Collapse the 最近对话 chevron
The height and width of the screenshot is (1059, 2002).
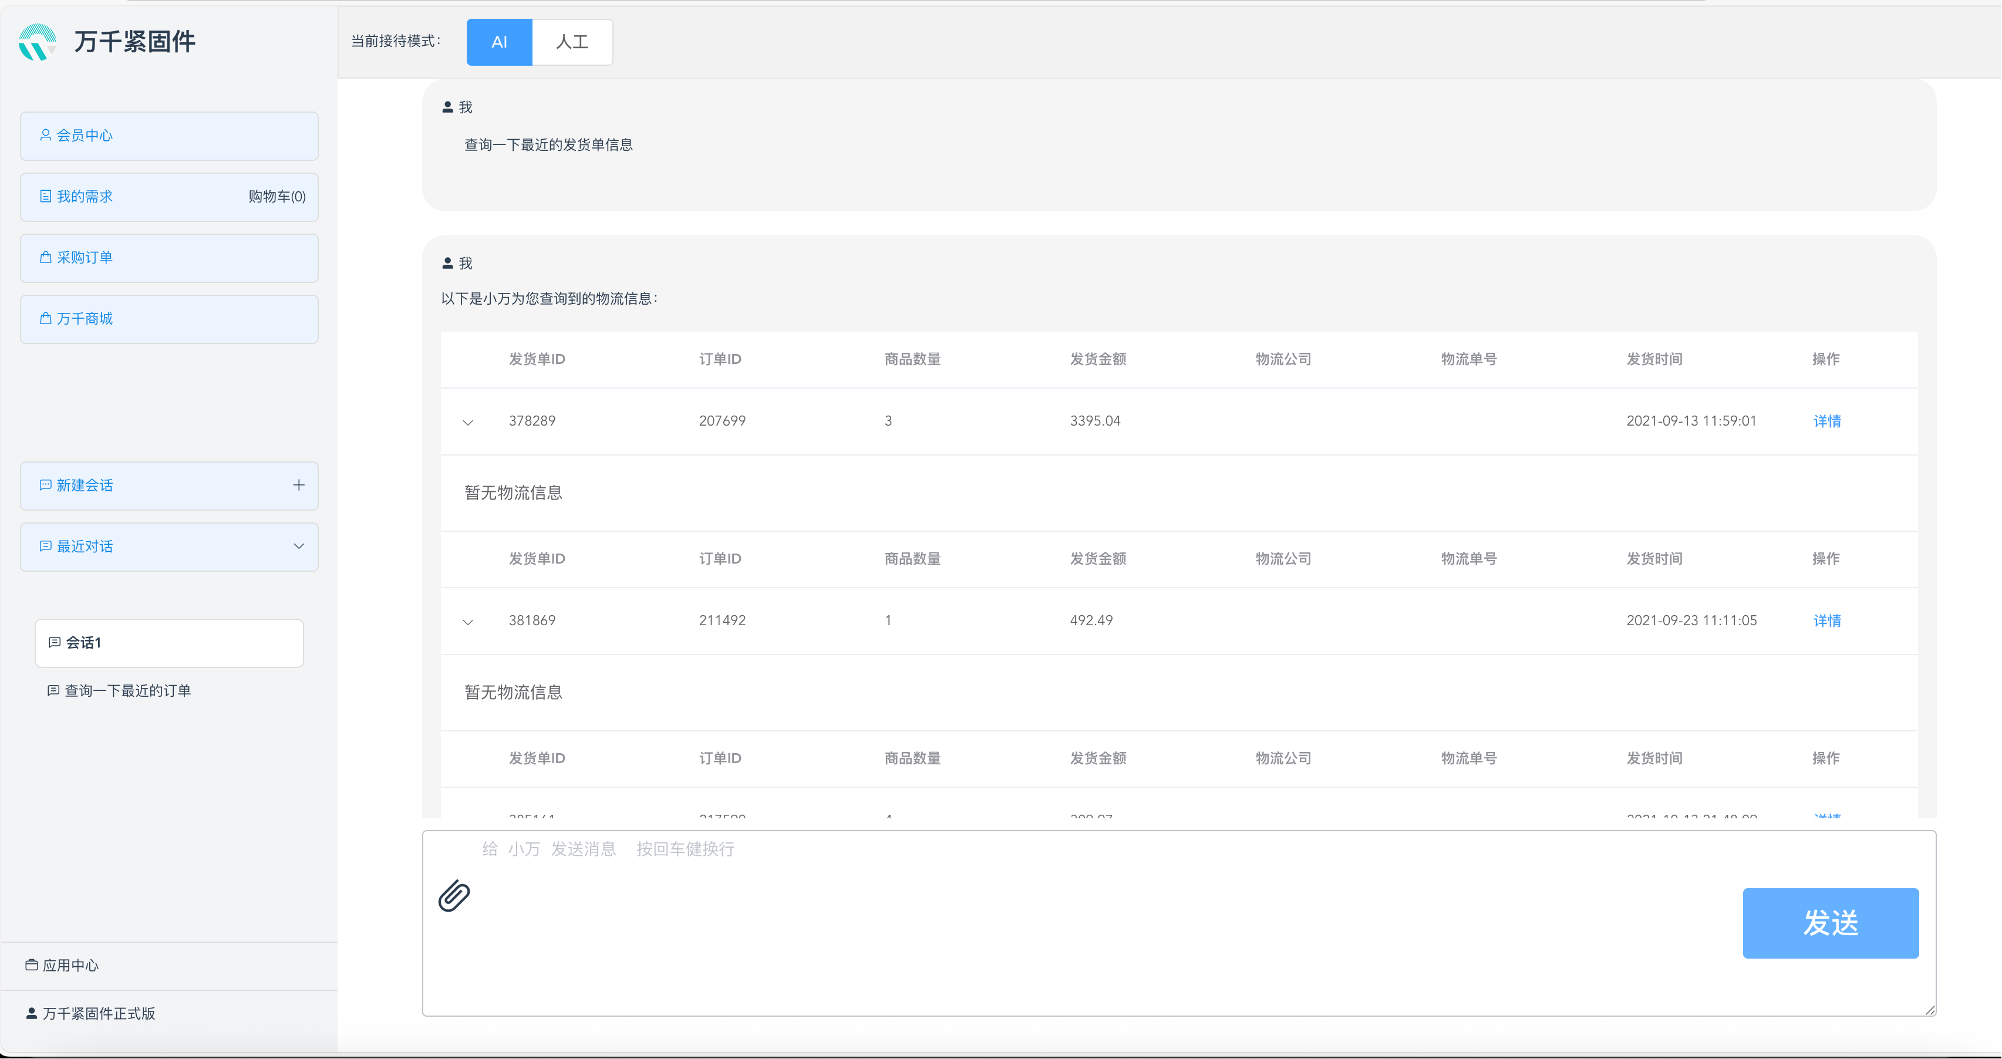[298, 546]
